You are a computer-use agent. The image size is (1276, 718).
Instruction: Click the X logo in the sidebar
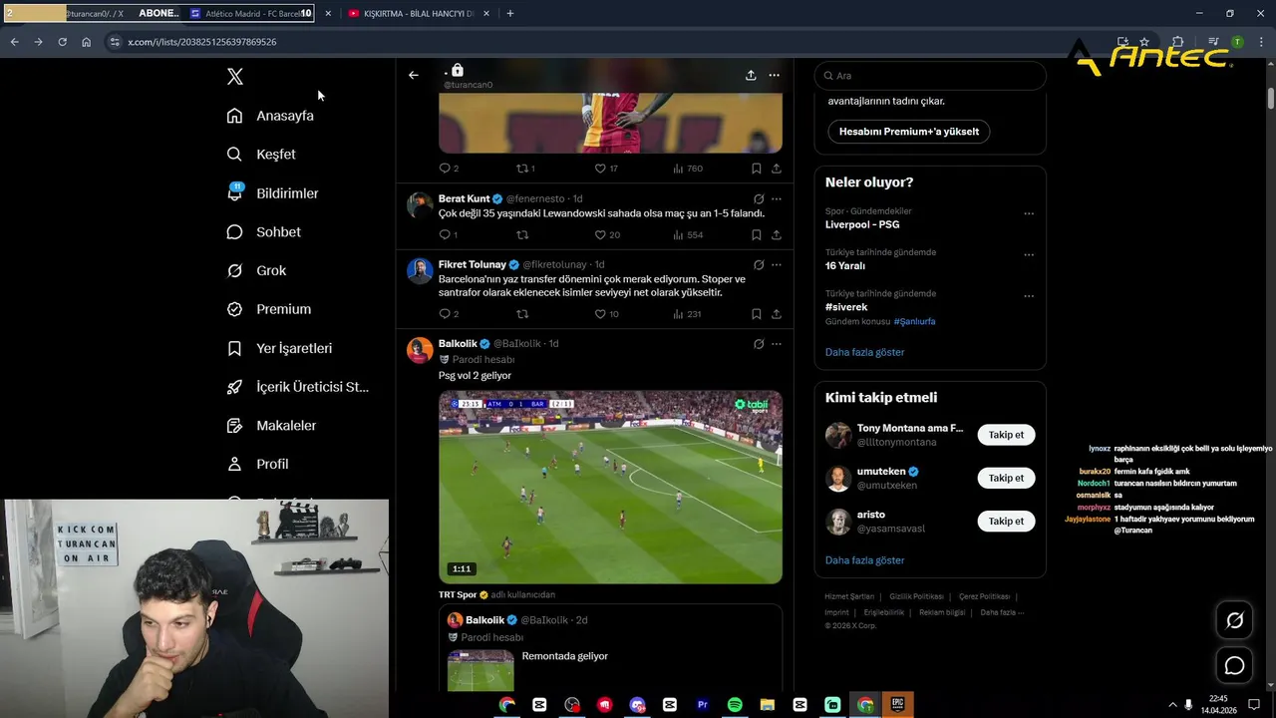[235, 77]
